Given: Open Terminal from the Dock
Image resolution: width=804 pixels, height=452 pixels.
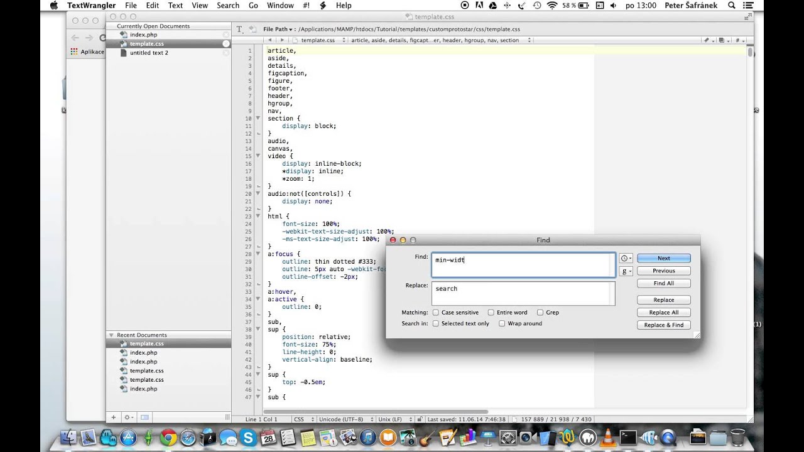Looking at the screenshot, I should 627,438.
